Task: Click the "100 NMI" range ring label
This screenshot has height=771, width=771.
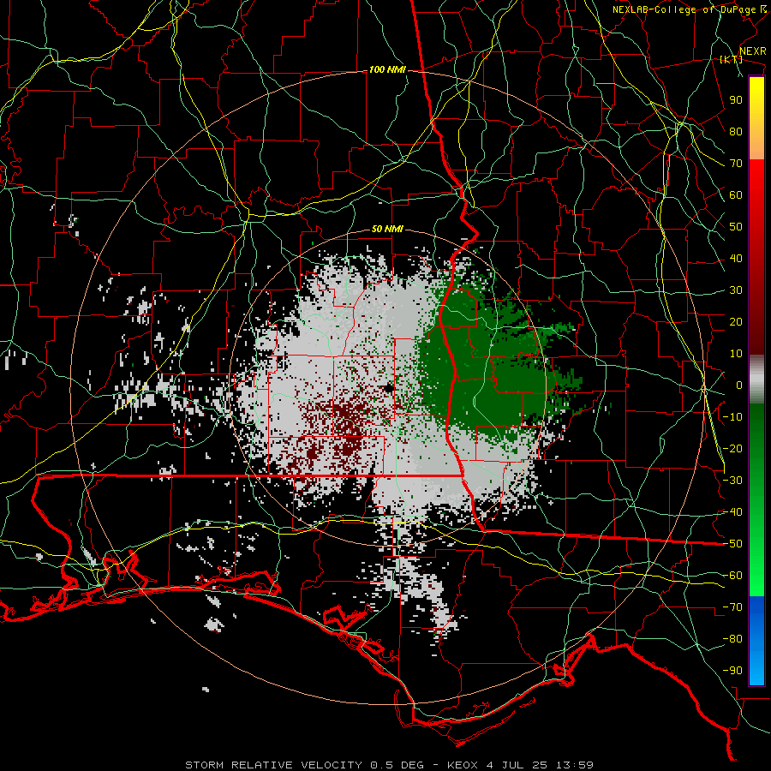Action: [x=387, y=70]
